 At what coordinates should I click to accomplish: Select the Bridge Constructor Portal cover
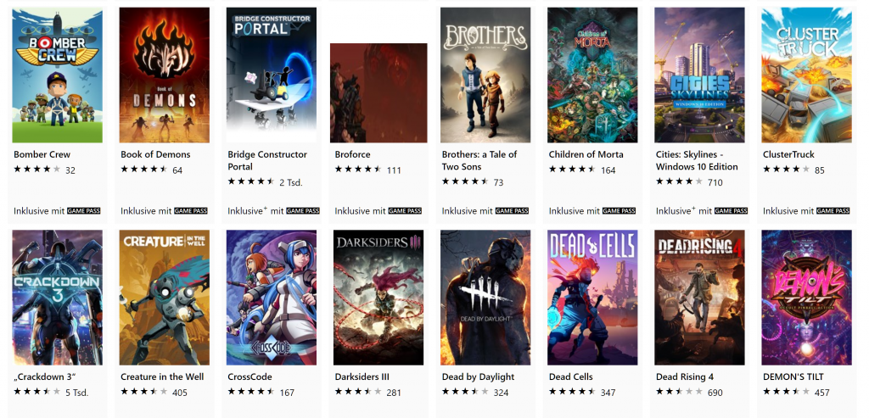(x=272, y=75)
